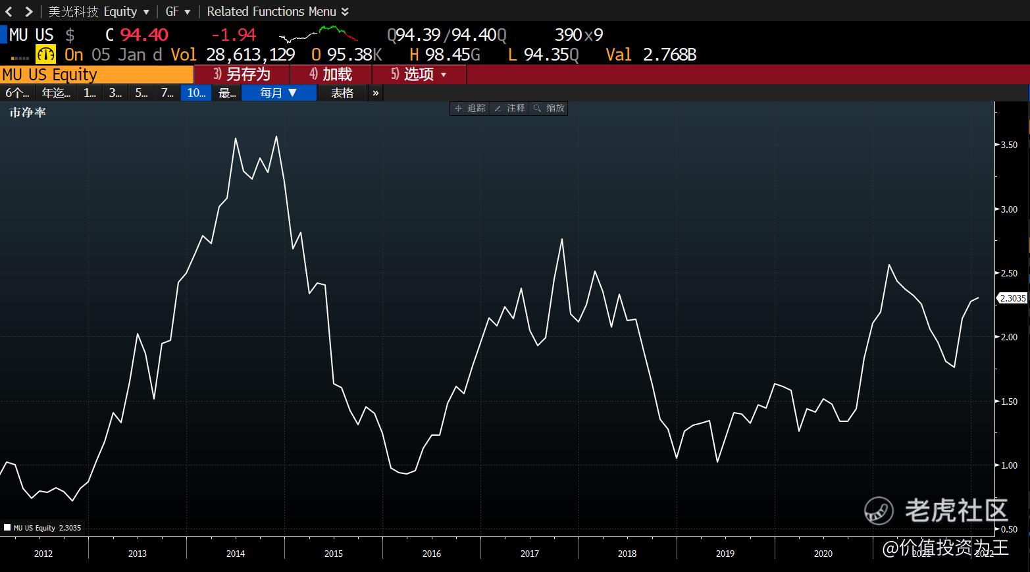Click the 2013 x-axis label

138,554
